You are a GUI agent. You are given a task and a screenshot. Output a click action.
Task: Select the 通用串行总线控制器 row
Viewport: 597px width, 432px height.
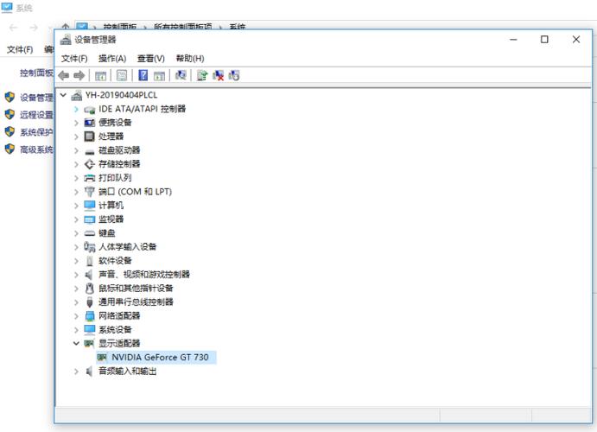[136, 302]
